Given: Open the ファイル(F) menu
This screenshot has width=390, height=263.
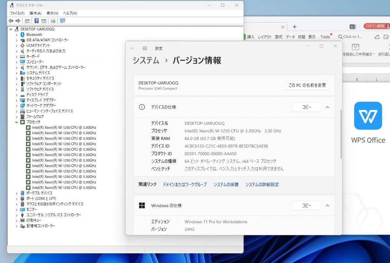Looking at the screenshot, I should point(17,13).
